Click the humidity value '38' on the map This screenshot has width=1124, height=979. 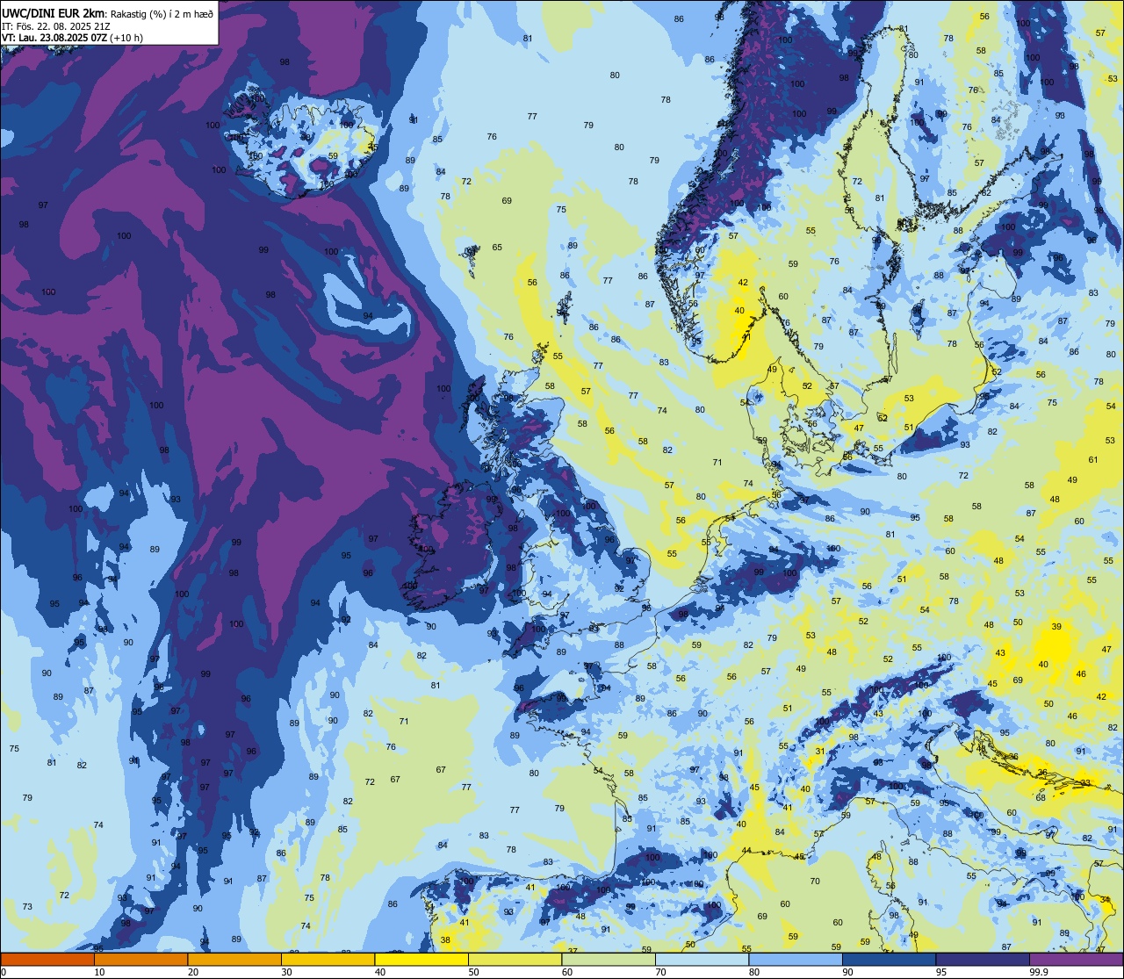click(445, 939)
